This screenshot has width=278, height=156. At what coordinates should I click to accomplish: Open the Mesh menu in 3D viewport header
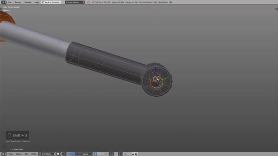[x=34, y=154]
